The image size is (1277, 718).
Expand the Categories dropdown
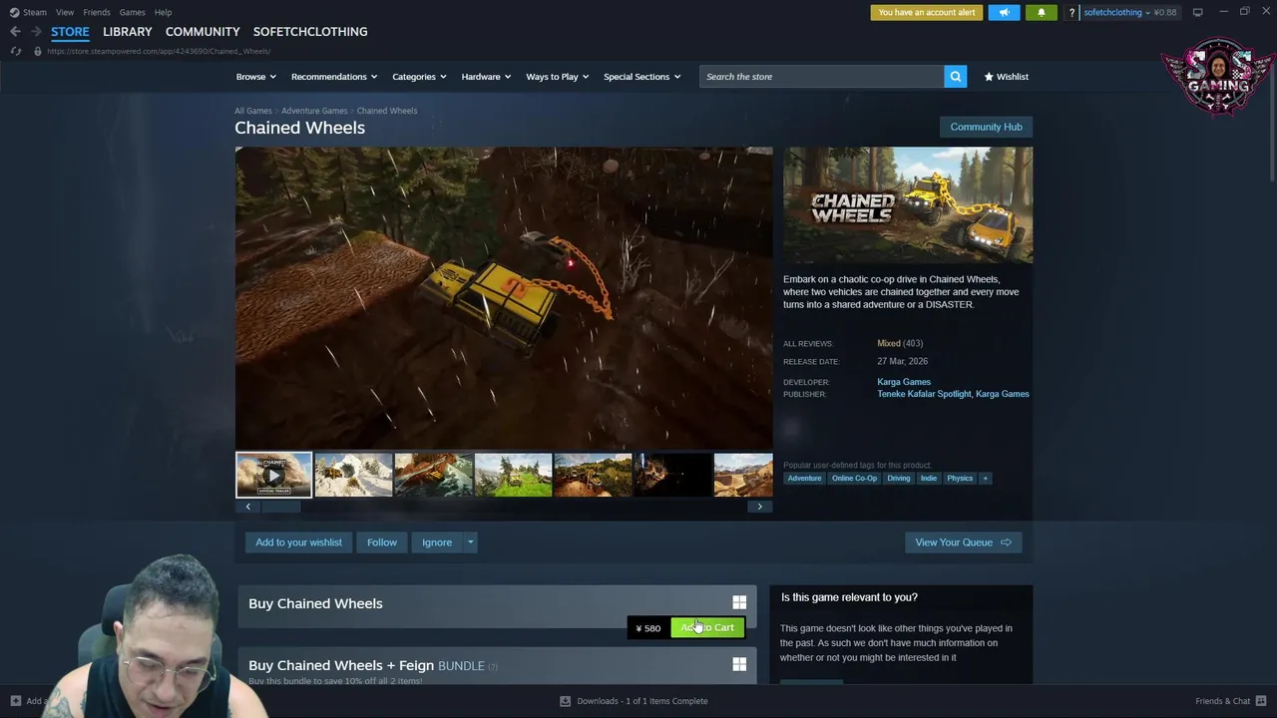[419, 77]
